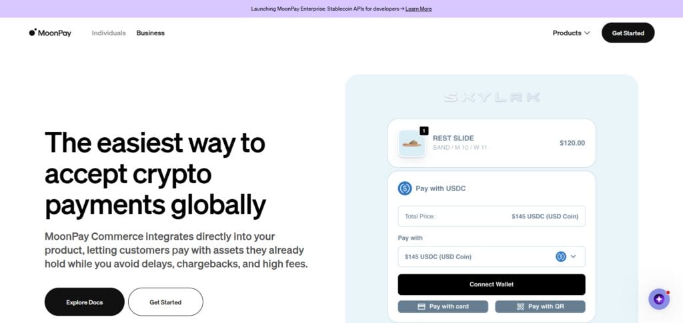Click the 'Pay with USDC' heading
Image resolution: width=683 pixels, height=323 pixels.
[x=441, y=188]
